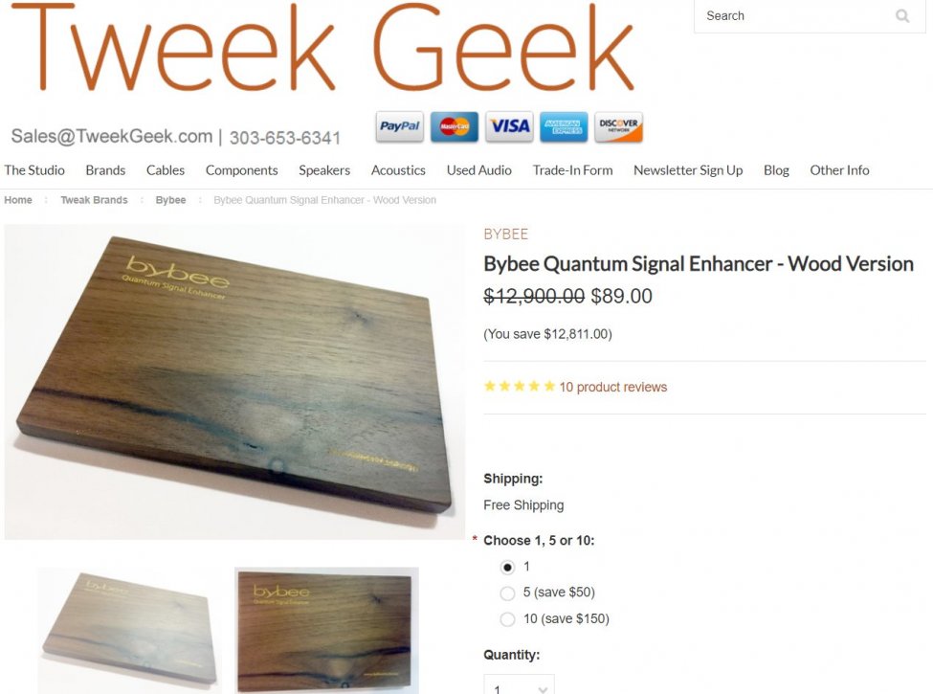The width and height of the screenshot is (933, 694).
Task: Open the Cables navigation menu
Action: pyautogui.click(x=166, y=170)
